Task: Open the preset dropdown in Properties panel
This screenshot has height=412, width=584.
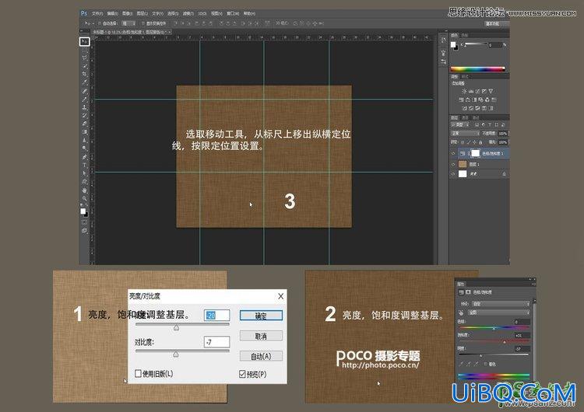Action: coord(501,303)
